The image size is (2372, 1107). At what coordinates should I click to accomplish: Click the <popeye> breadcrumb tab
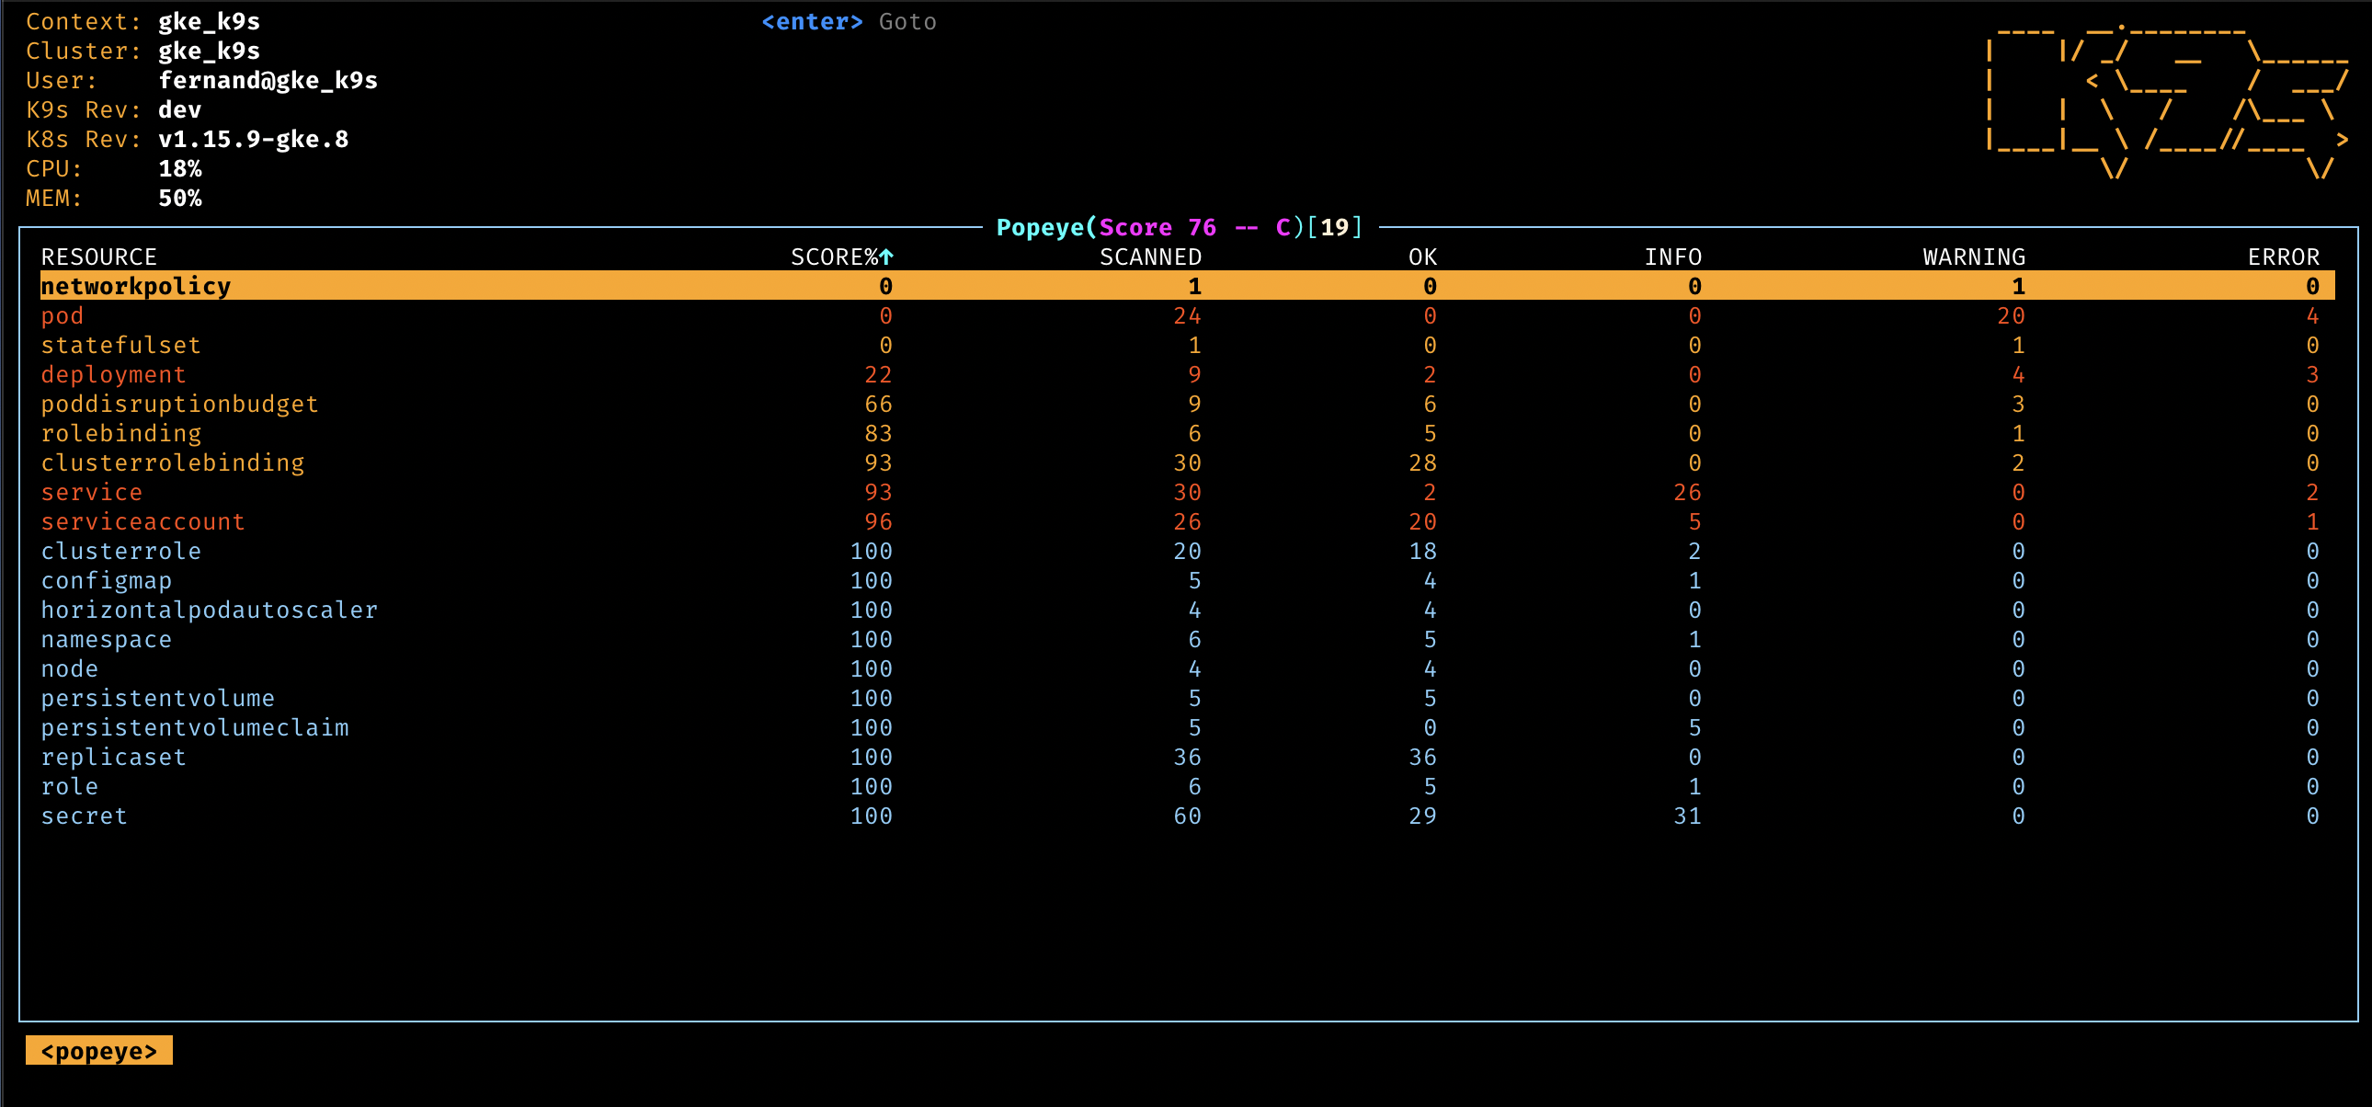(x=98, y=1051)
